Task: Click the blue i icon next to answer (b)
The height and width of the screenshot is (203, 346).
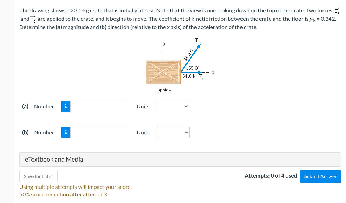Action: (65, 132)
